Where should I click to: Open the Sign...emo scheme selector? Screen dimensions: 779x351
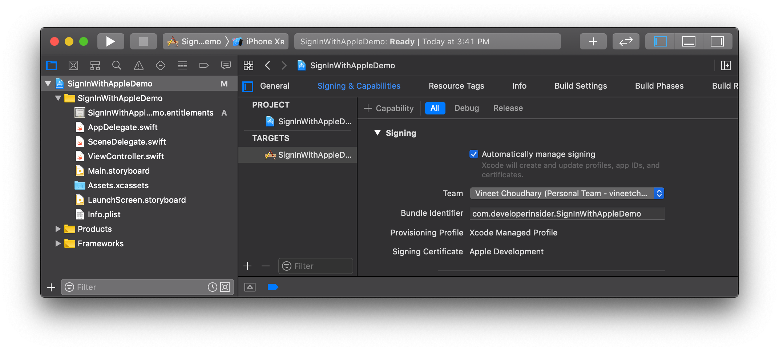[x=194, y=41]
